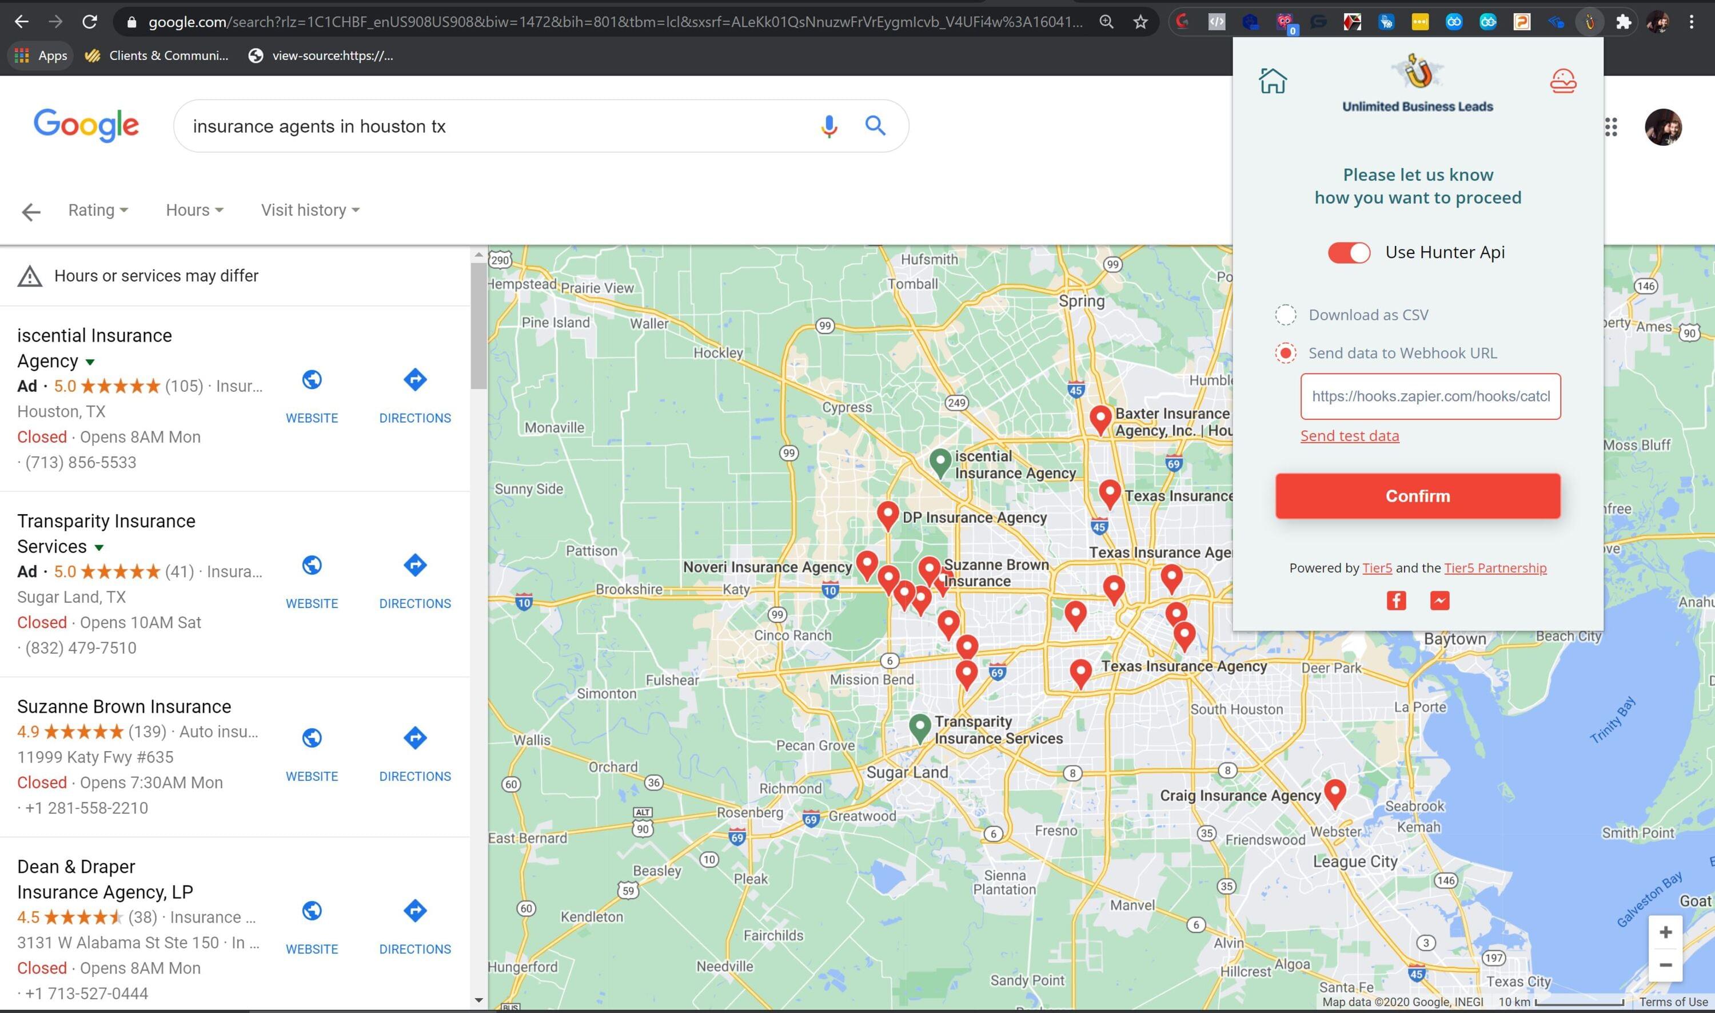
Task: Open the Unlimited Business Leads extension icon
Action: [1589, 22]
